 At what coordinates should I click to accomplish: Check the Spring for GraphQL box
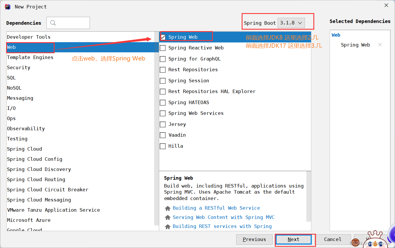click(163, 59)
